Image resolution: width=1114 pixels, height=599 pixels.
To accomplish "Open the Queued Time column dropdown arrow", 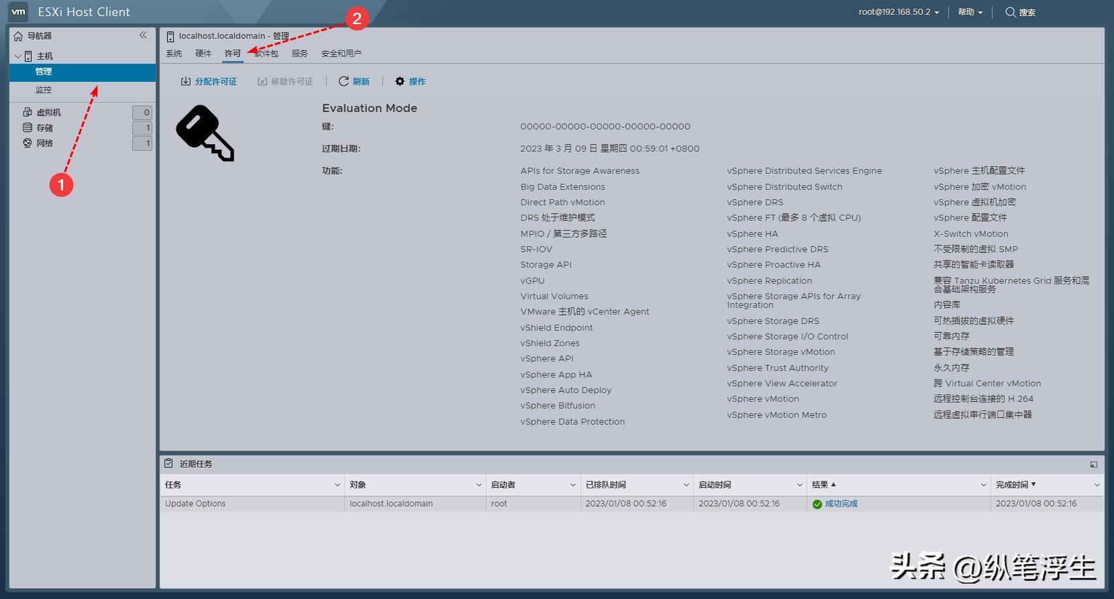I will click(x=687, y=485).
